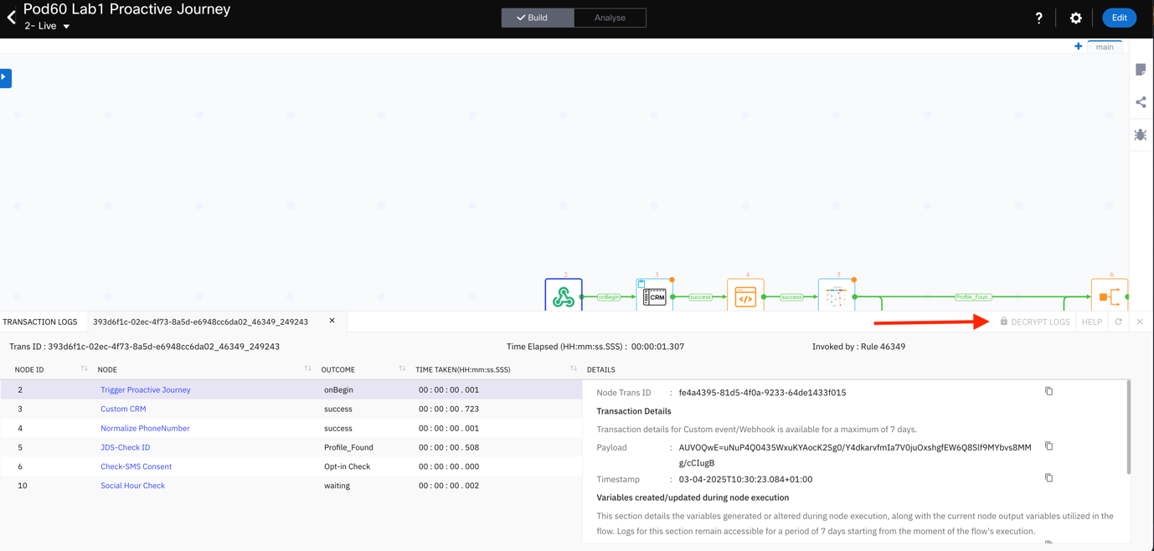The width and height of the screenshot is (1154, 551).
Task: Click the Edit button
Action: tap(1119, 18)
